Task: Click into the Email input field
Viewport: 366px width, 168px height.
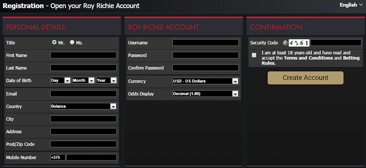Action: (83, 94)
